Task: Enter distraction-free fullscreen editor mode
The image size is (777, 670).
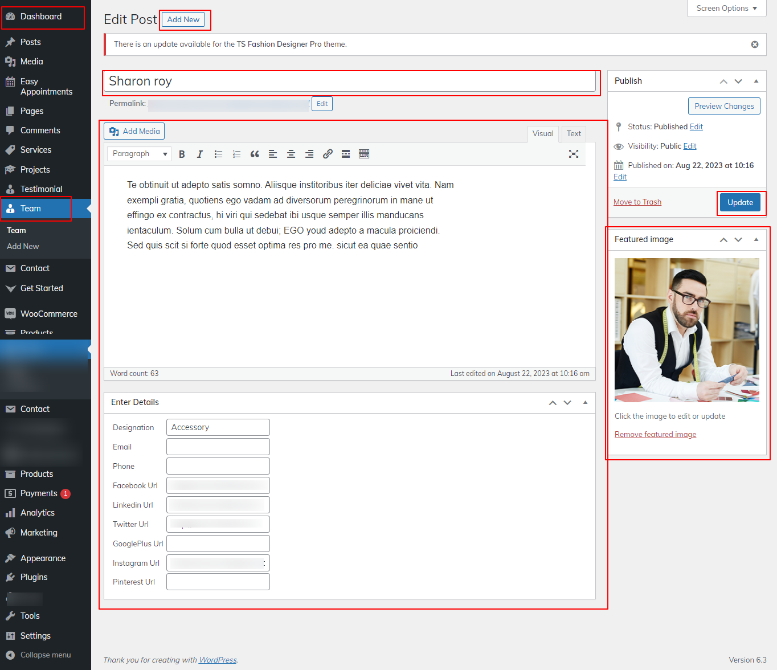Action: 574,154
